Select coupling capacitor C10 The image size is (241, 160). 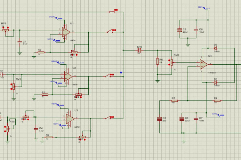coord(139,50)
